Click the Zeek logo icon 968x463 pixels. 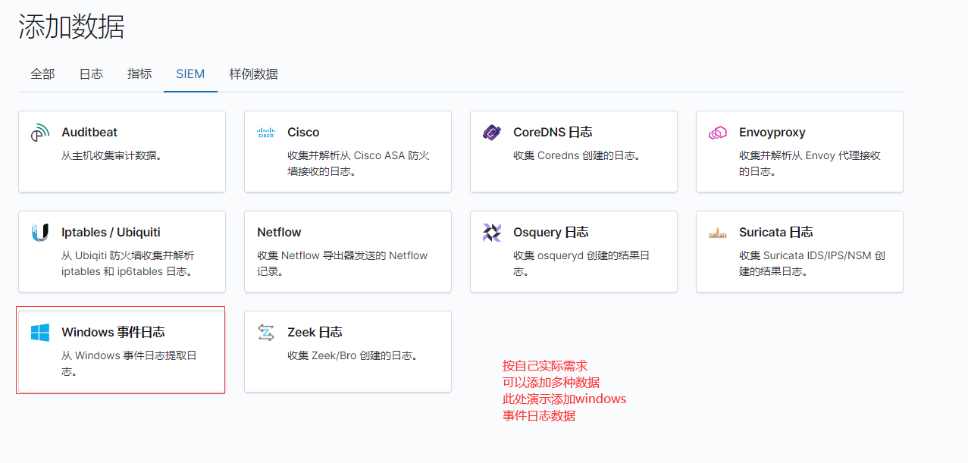pyautogui.click(x=266, y=333)
